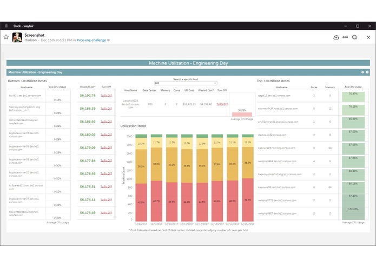Click Turn Off for the $6,179.09 host
The image size is (376, 267).
point(106,148)
